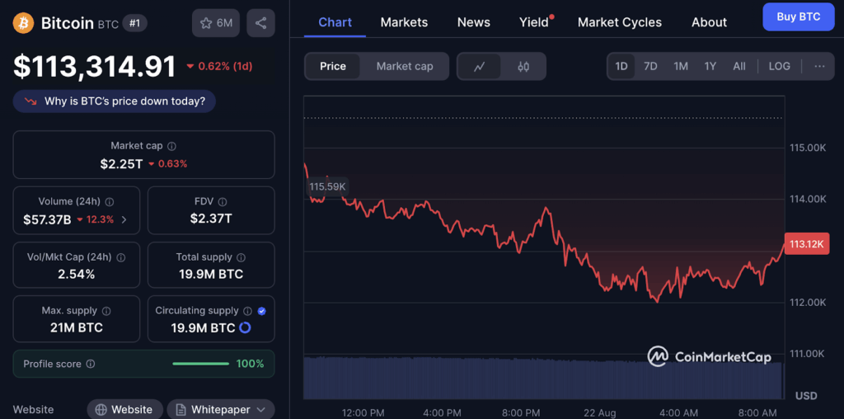Add Bitcoin to watchlist via star button

(216, 23)
